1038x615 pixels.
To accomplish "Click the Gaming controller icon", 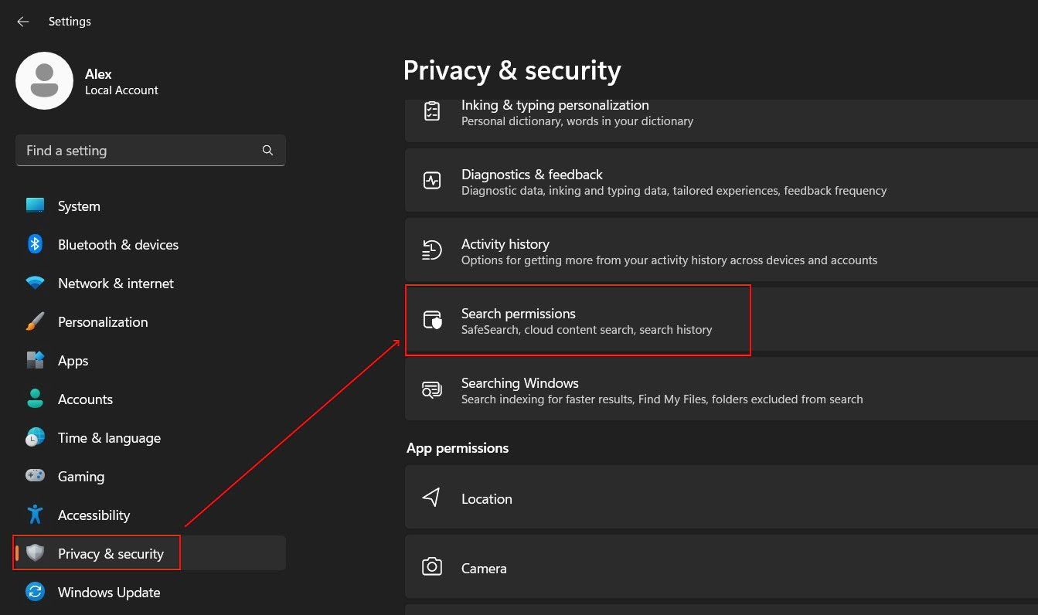I will pos(35,477).
